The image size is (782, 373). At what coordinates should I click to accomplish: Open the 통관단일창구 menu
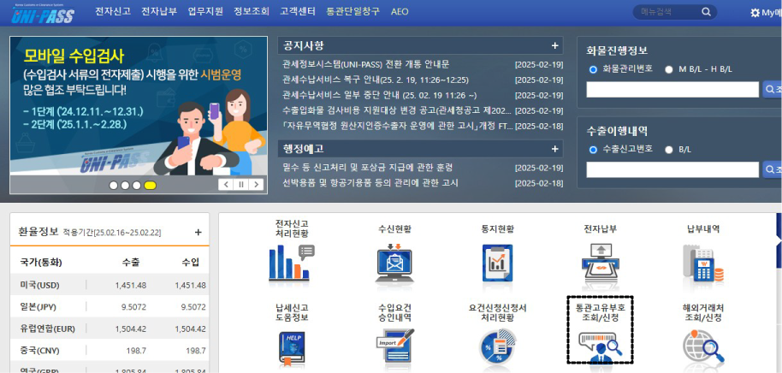[353, 11]
